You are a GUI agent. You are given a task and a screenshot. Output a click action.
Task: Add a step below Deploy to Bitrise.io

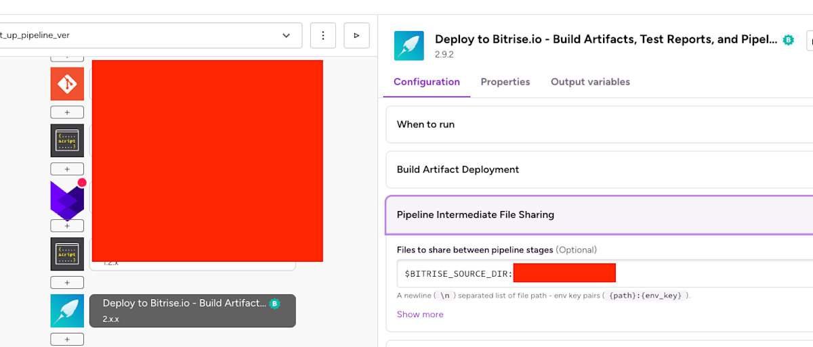click(x=67, y=340)
